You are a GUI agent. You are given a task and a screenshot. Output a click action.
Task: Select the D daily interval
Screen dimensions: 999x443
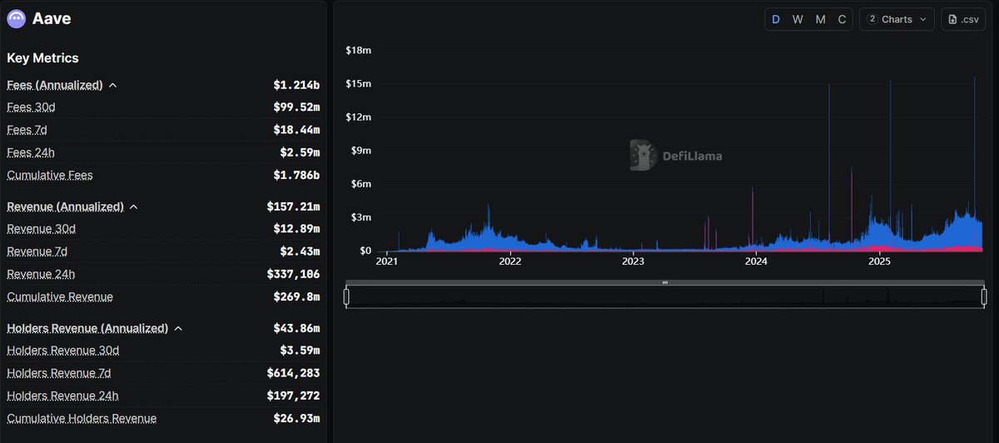point(776,19)
